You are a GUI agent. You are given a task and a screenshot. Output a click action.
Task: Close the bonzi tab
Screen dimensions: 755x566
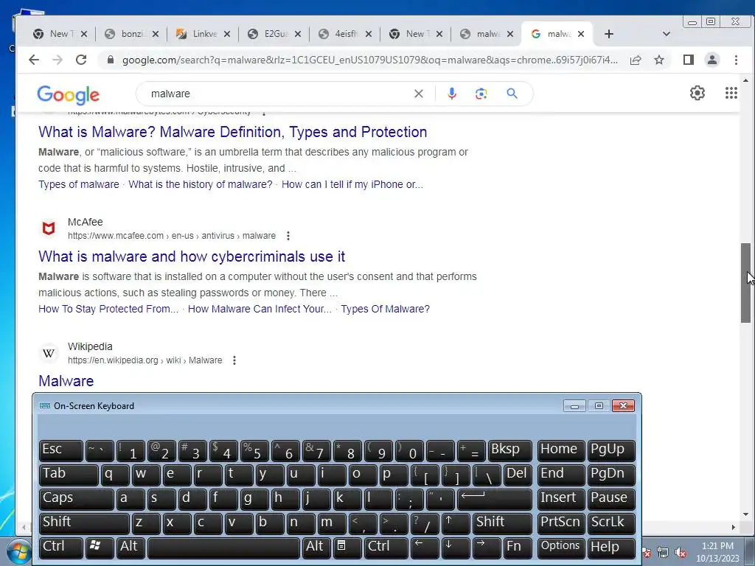coord(156,34)
